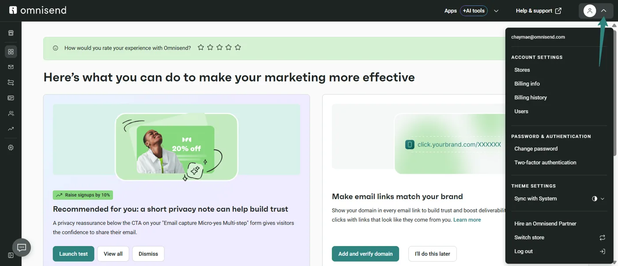The width and height of the screenshot is (618, 266).
Task: Collapse the account menu chevron
Action: click(x=603, y=11)
